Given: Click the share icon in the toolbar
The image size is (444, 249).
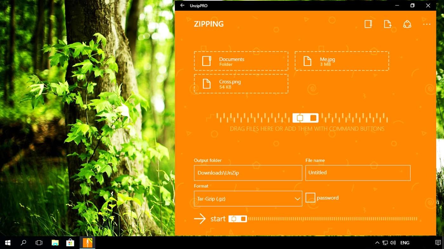Looking at the screenshot, I should coord(407,24).
